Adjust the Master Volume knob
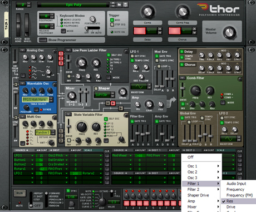 click(x=229, y=32)
